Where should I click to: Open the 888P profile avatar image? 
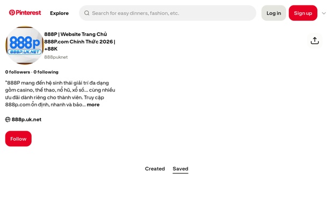point(24,45)
